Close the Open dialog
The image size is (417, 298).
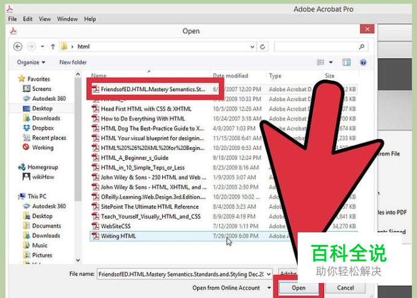(367, 29)
